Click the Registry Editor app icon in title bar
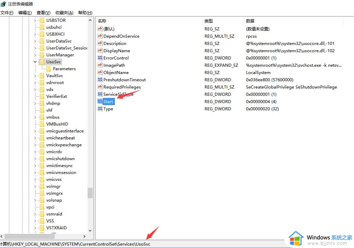 click(x=3, y=4)
